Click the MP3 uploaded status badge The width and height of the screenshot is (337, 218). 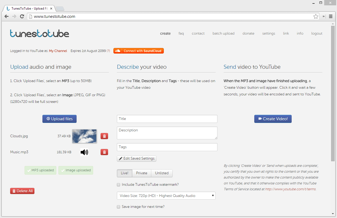(x=40, y=170)
